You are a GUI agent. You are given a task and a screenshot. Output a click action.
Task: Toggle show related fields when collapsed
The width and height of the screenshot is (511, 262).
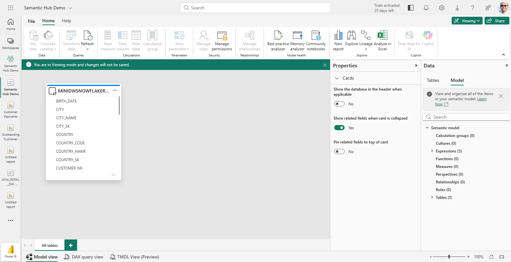(x=339, y=128)
